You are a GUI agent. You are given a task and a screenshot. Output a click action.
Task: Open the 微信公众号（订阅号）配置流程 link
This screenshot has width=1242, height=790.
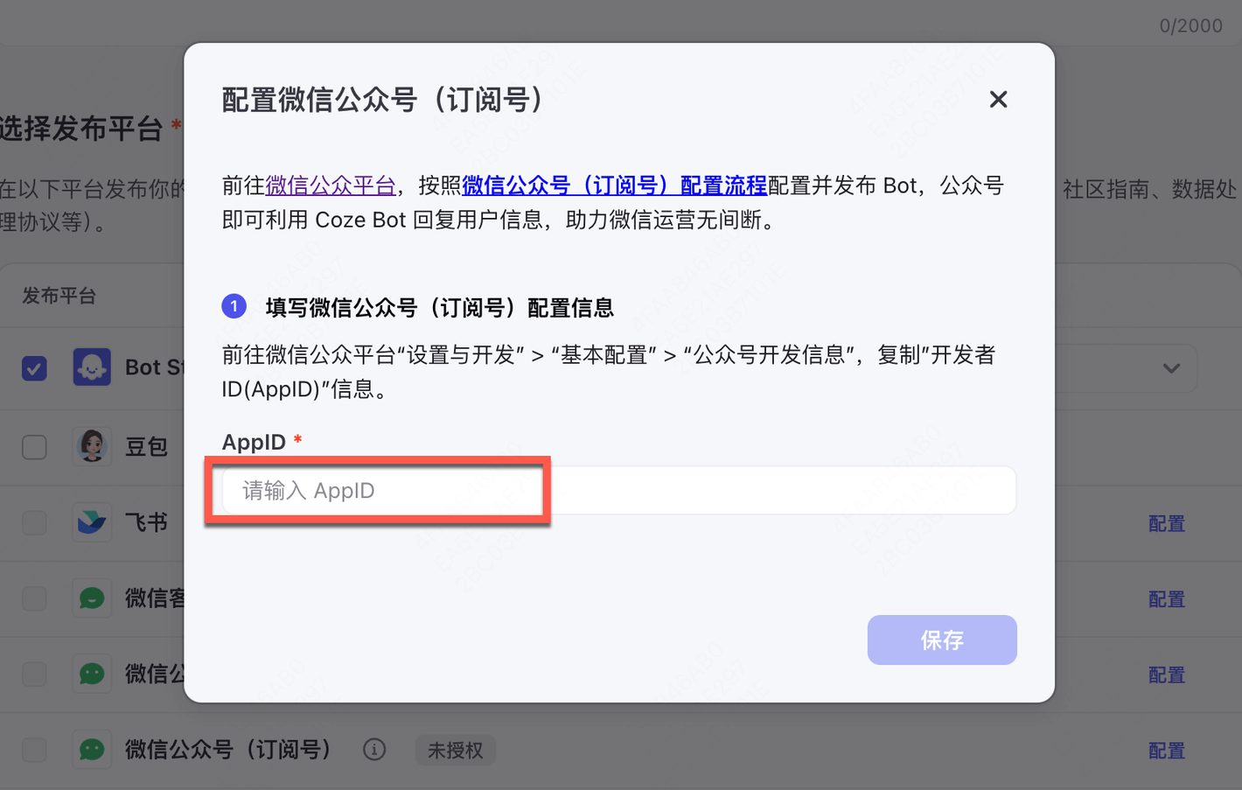(x=614, y=185)
